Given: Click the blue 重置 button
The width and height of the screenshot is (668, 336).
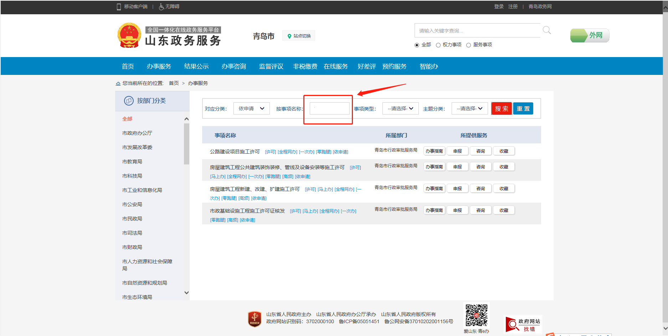Looking at the screenshot, I should (523, 108).
